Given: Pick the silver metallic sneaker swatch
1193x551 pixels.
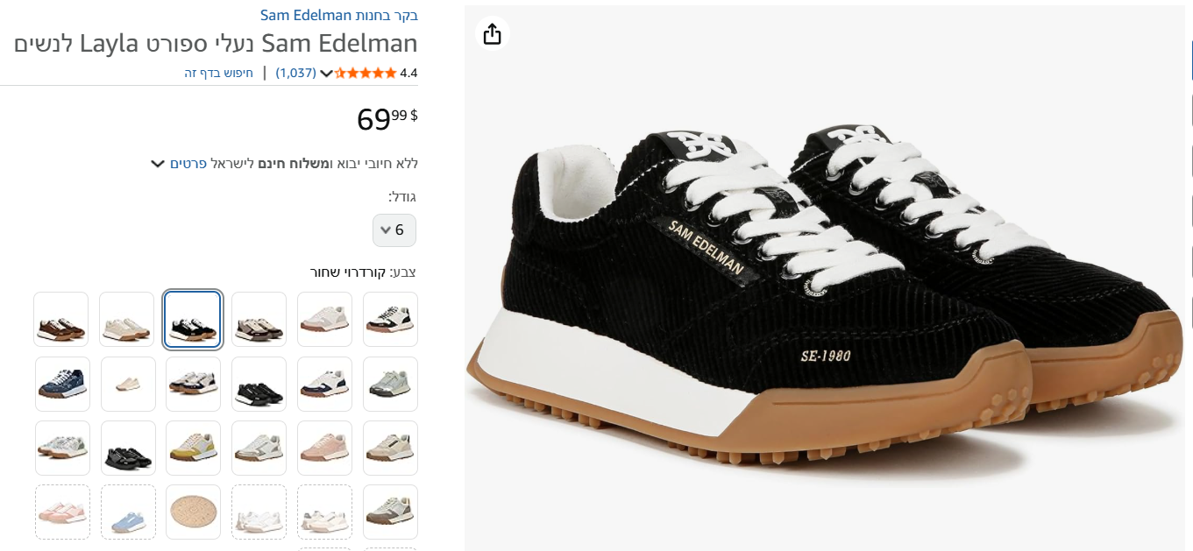Looking at the screenshot, I should coord(390,384).
